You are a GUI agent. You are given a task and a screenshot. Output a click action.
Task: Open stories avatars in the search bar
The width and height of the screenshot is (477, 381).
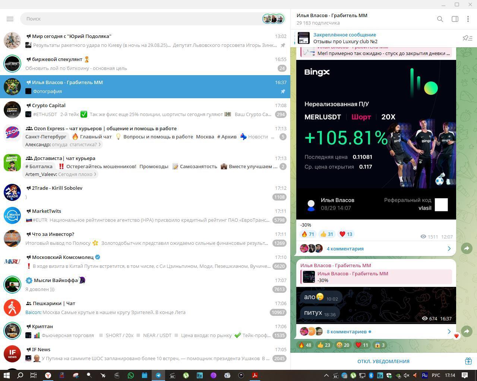[x=274, y=19]
